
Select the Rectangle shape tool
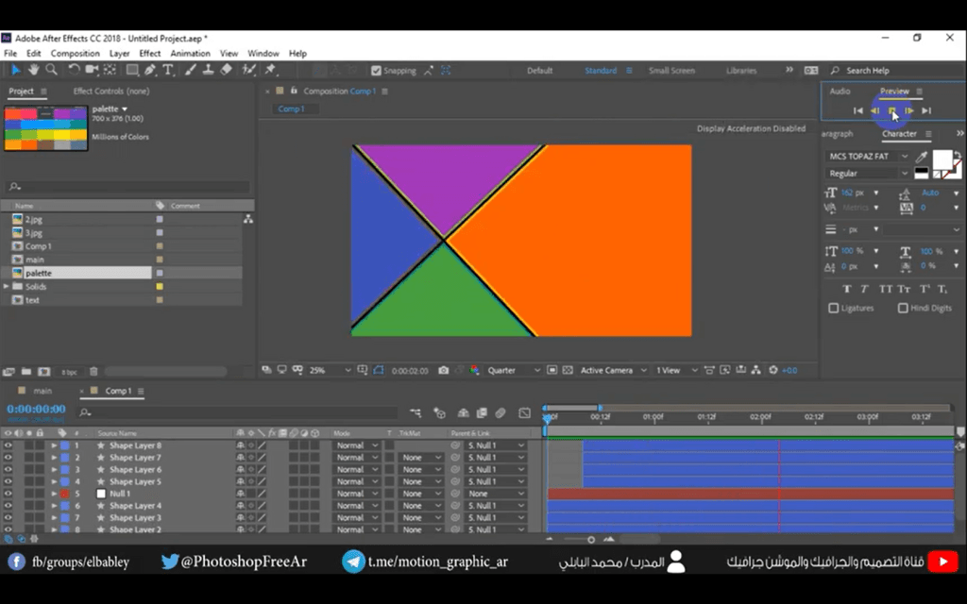click(132, 70)
